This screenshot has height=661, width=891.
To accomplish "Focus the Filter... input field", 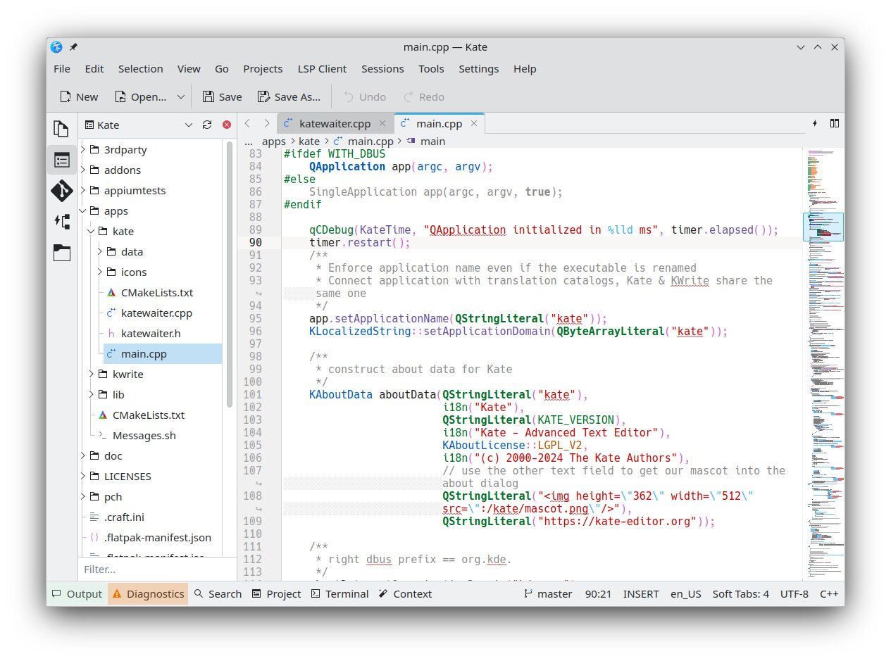I will (x=157, y=569).
